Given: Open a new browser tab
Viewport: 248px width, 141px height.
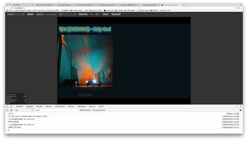Looking at the screenshot, I should [x=184, y=5].
